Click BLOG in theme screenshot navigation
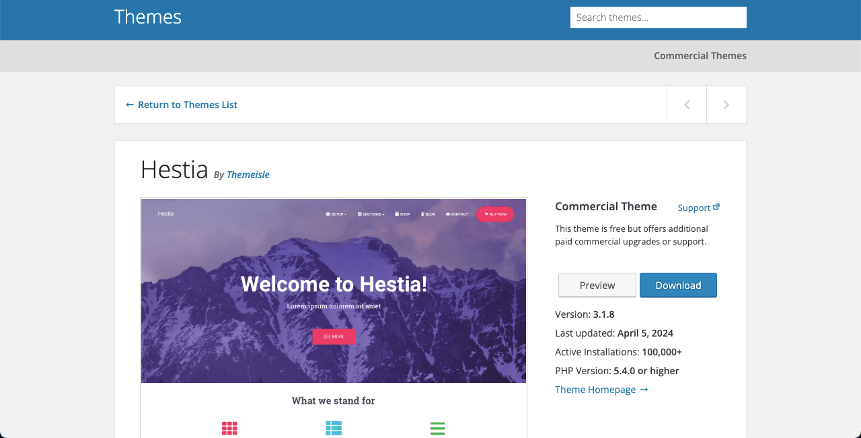Viewport: 861px width, 438px height. tap(428, 214)
